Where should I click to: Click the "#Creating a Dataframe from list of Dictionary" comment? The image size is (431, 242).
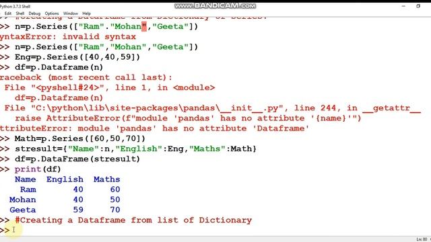pyautogui.click(x=133, y=220)
